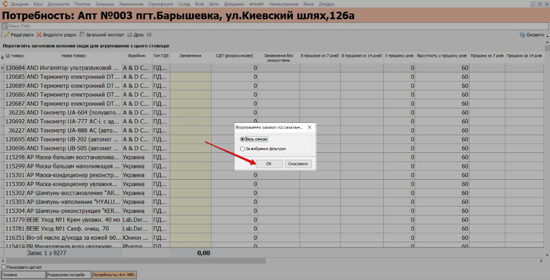This screenshot has width=550, height=280.
Task: Click the Оновити refresh icon
Action: pyautogui.click(x=522, y=35)
